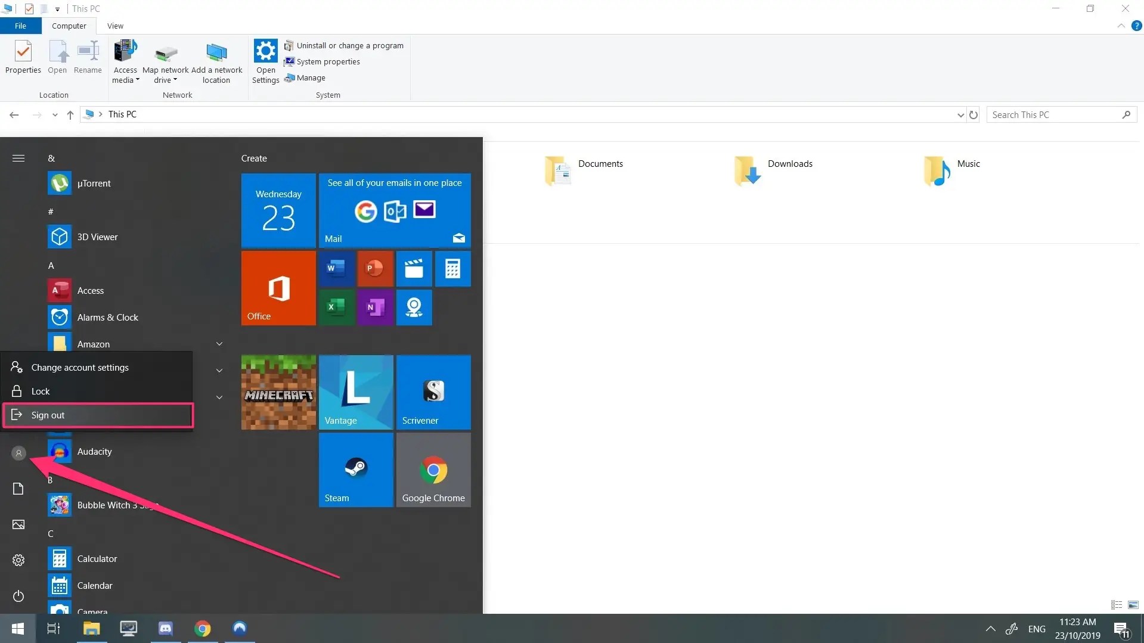Click the Search This PC field
Viewport: 1144px width, 643px height.
coord(1061,115)
